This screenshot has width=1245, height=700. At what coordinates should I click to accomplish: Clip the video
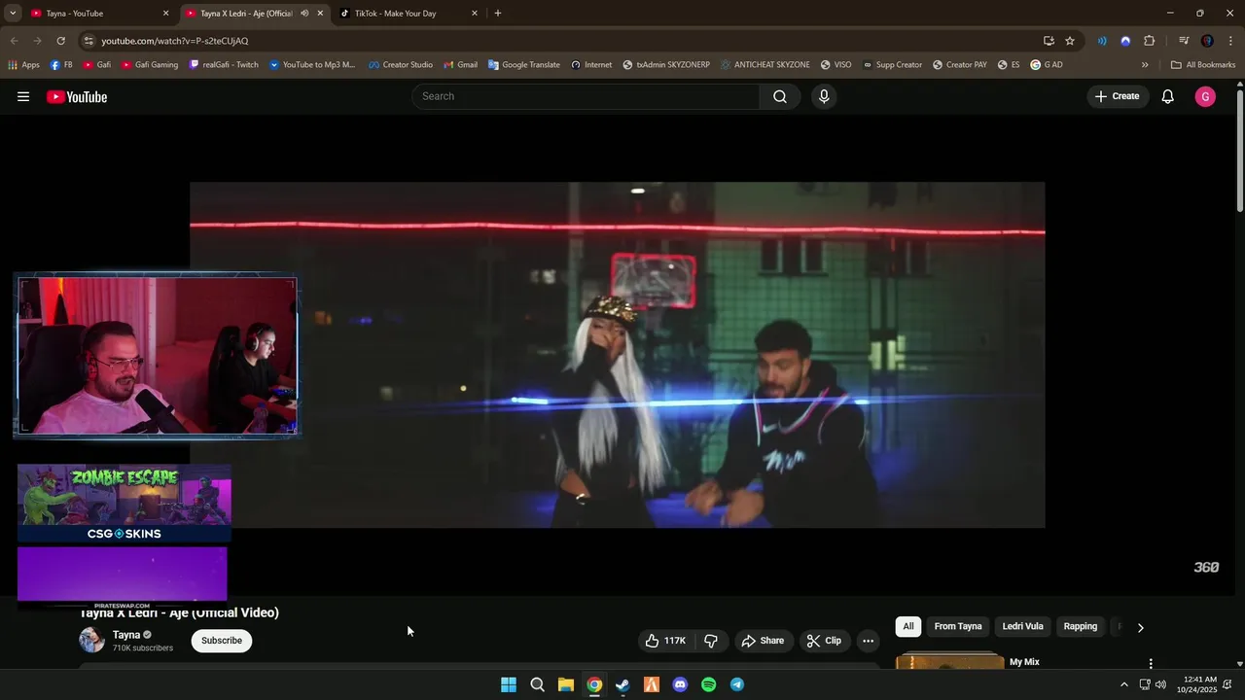(x=824, y=641)
